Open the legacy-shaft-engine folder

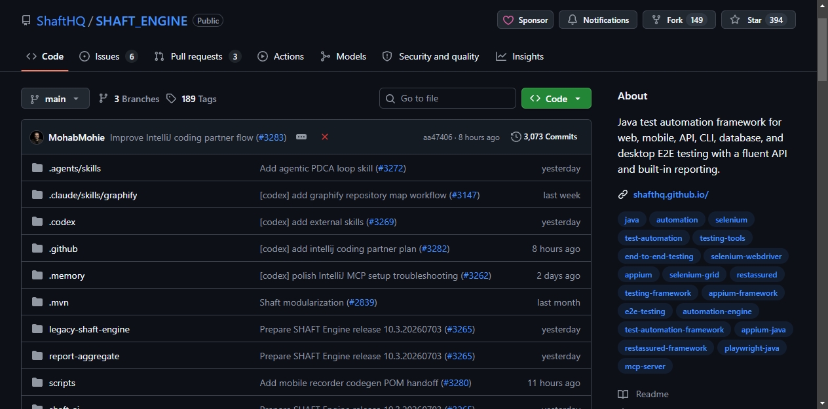tap(89, 329)
